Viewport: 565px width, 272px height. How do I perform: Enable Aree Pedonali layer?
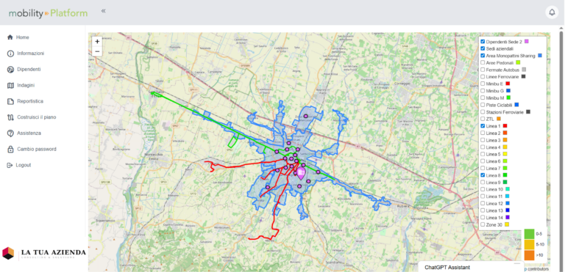[x=483, y=62]
